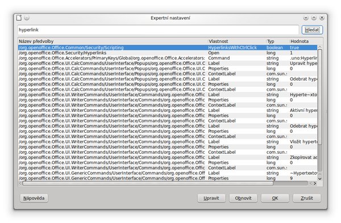Click the value cell showing 9
The height and width of the screenshot is (223, 341).
[291, 178]
